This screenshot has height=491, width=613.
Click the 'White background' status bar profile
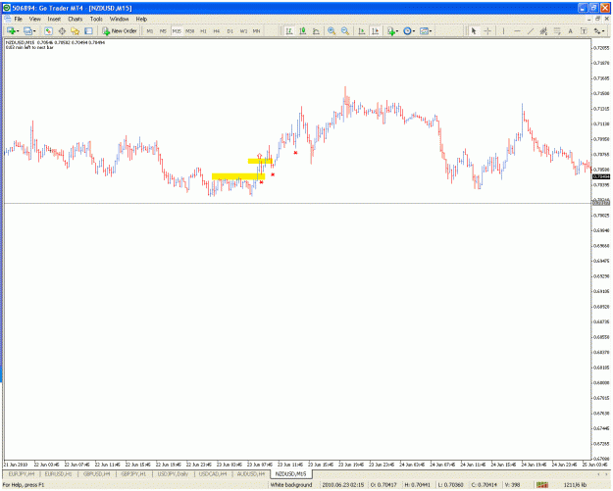click(x=291, y=485)
